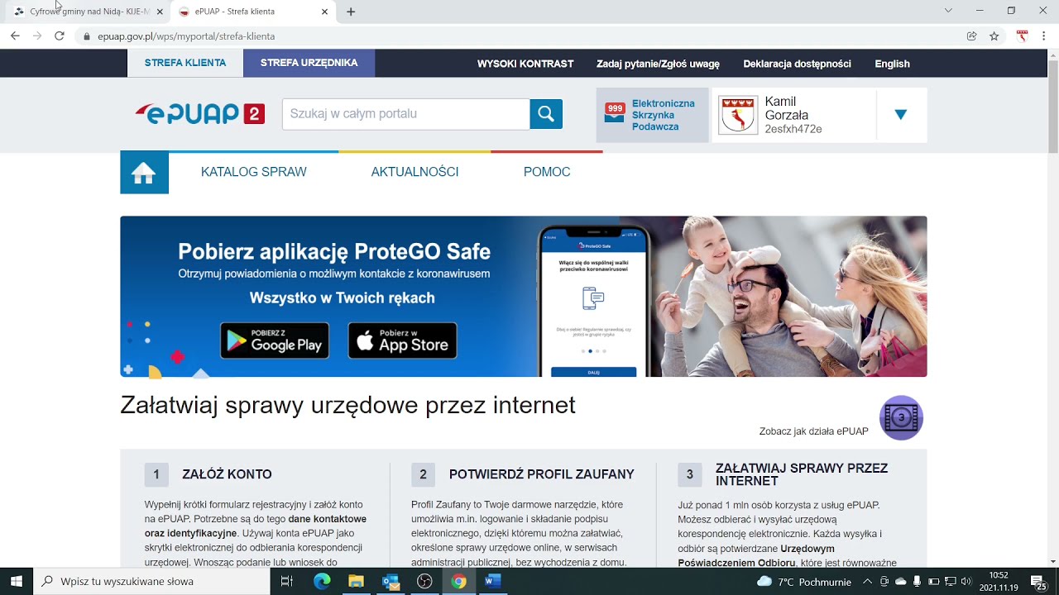Click the taskbar clock showing 10:52
Image resolution: width=1059 pixels, height=595 pixels.
point(999,582)
